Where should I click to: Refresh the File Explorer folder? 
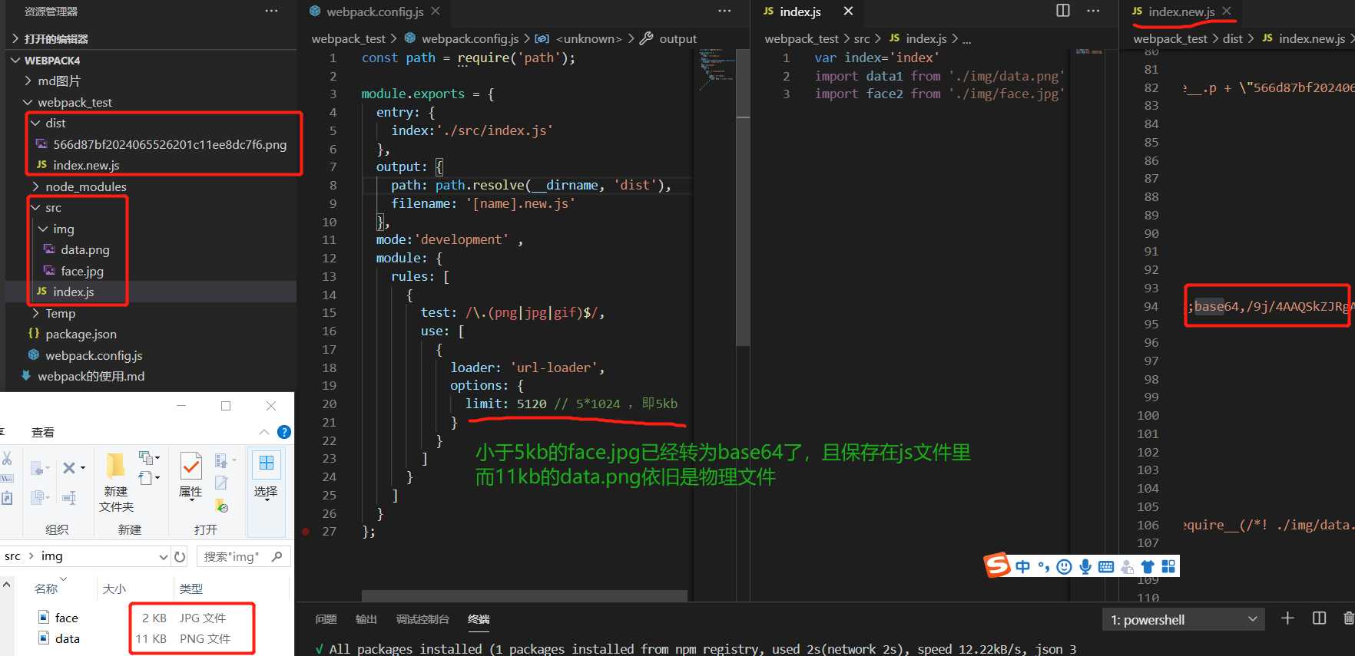(x=180, y=556)
